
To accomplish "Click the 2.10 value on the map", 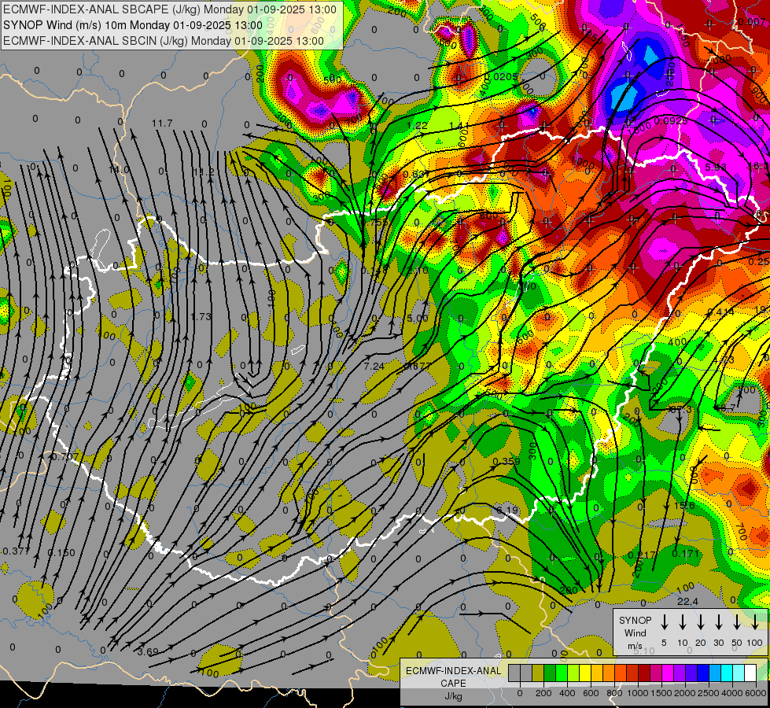I will [418, 271].
